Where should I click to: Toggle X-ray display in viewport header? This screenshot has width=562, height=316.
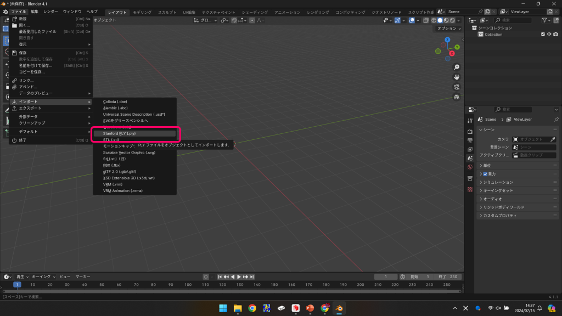(426, 20)
